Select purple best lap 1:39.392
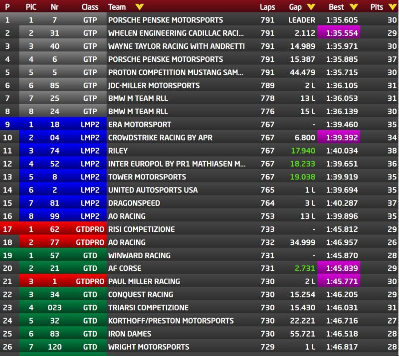399x356 pixels. (339, 138)
